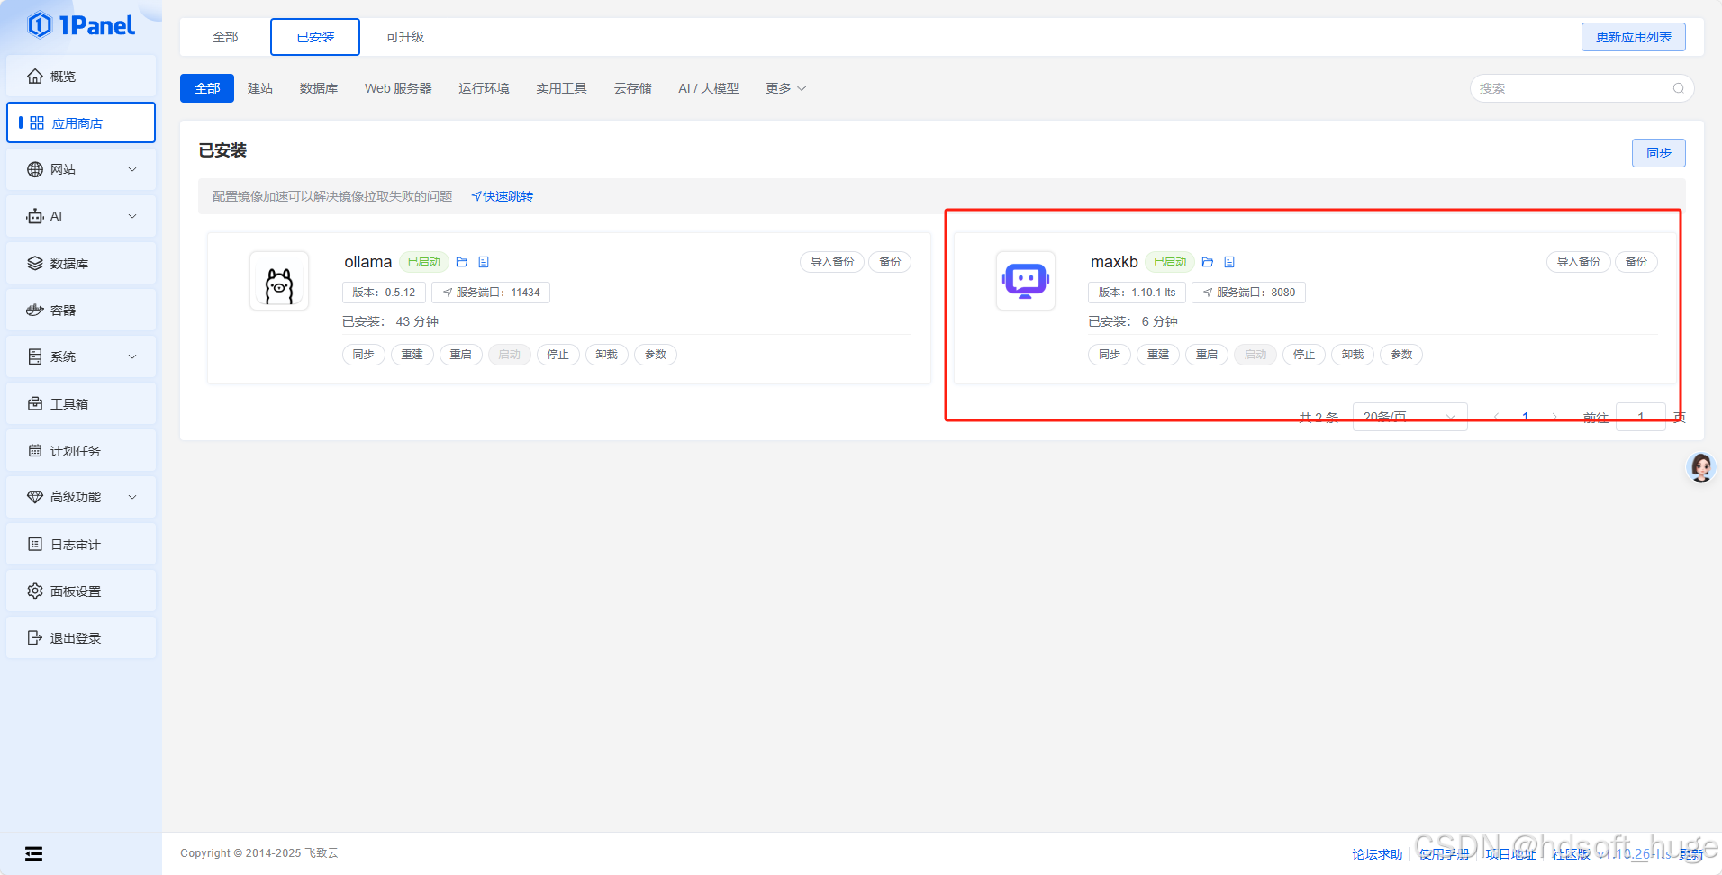This screenshot has width=1722, height=875.
Task: Filter apps by 云存储 category
Action: pyautogui.click(x=633, y=88)
